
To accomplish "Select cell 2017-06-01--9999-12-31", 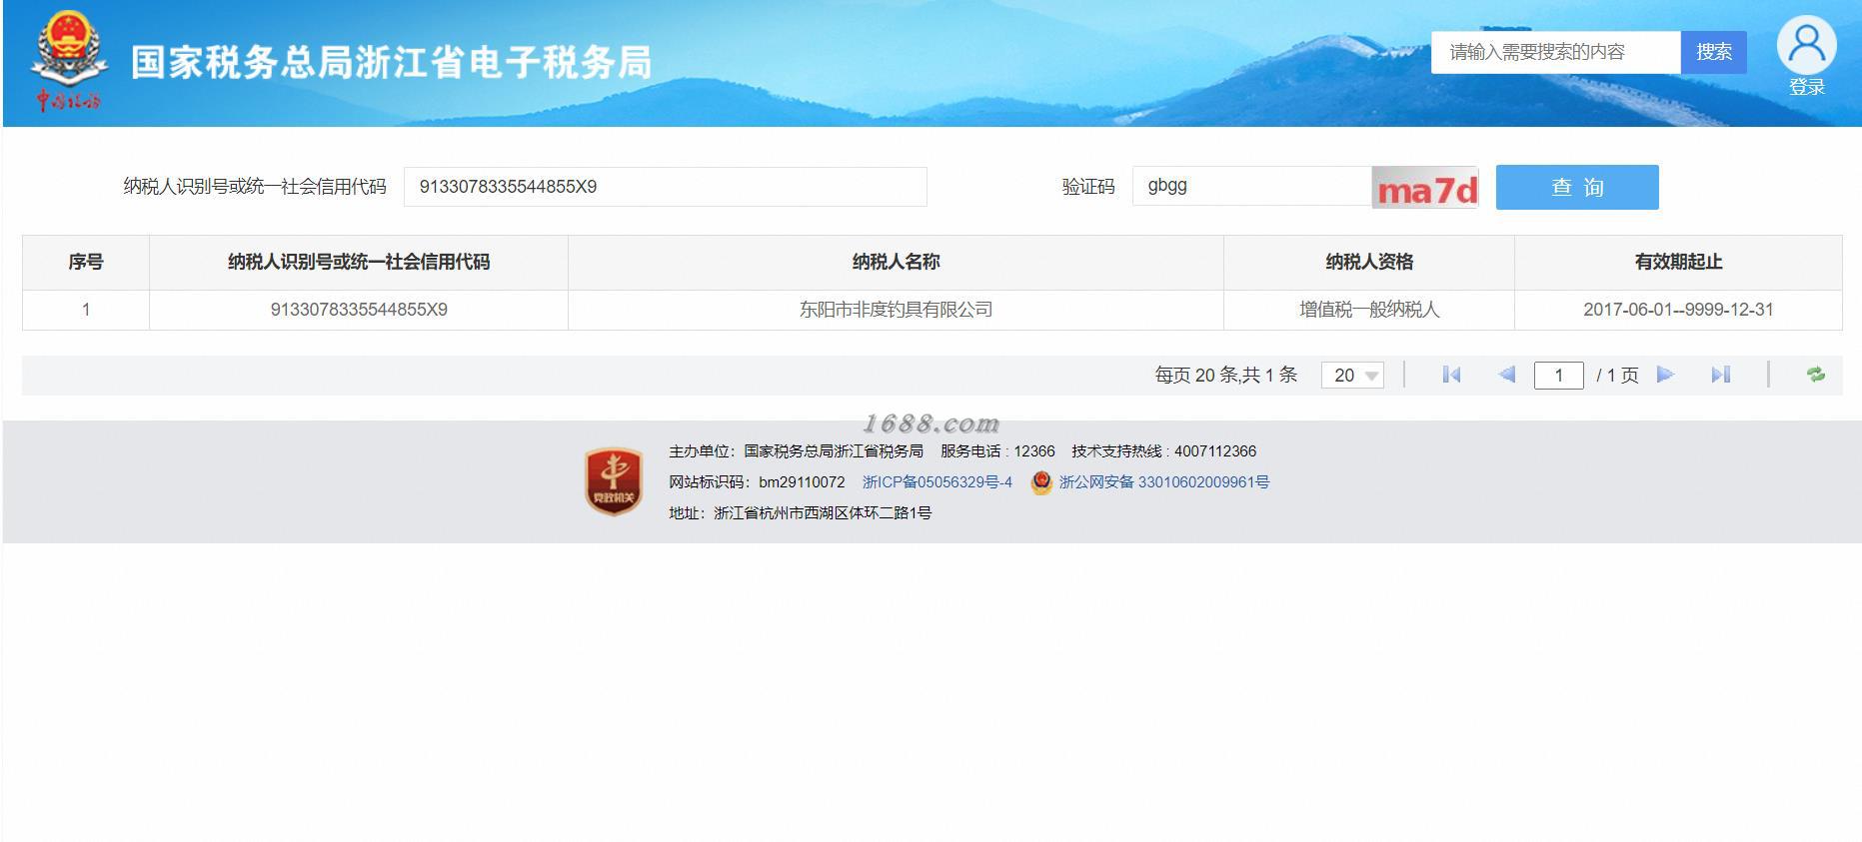I will click(1678, 310).
